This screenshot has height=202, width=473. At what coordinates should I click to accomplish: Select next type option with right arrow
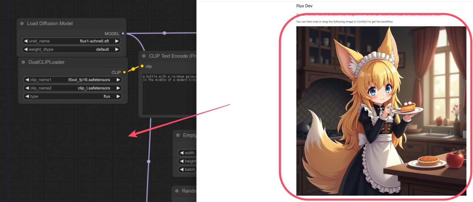coord(118,96)
